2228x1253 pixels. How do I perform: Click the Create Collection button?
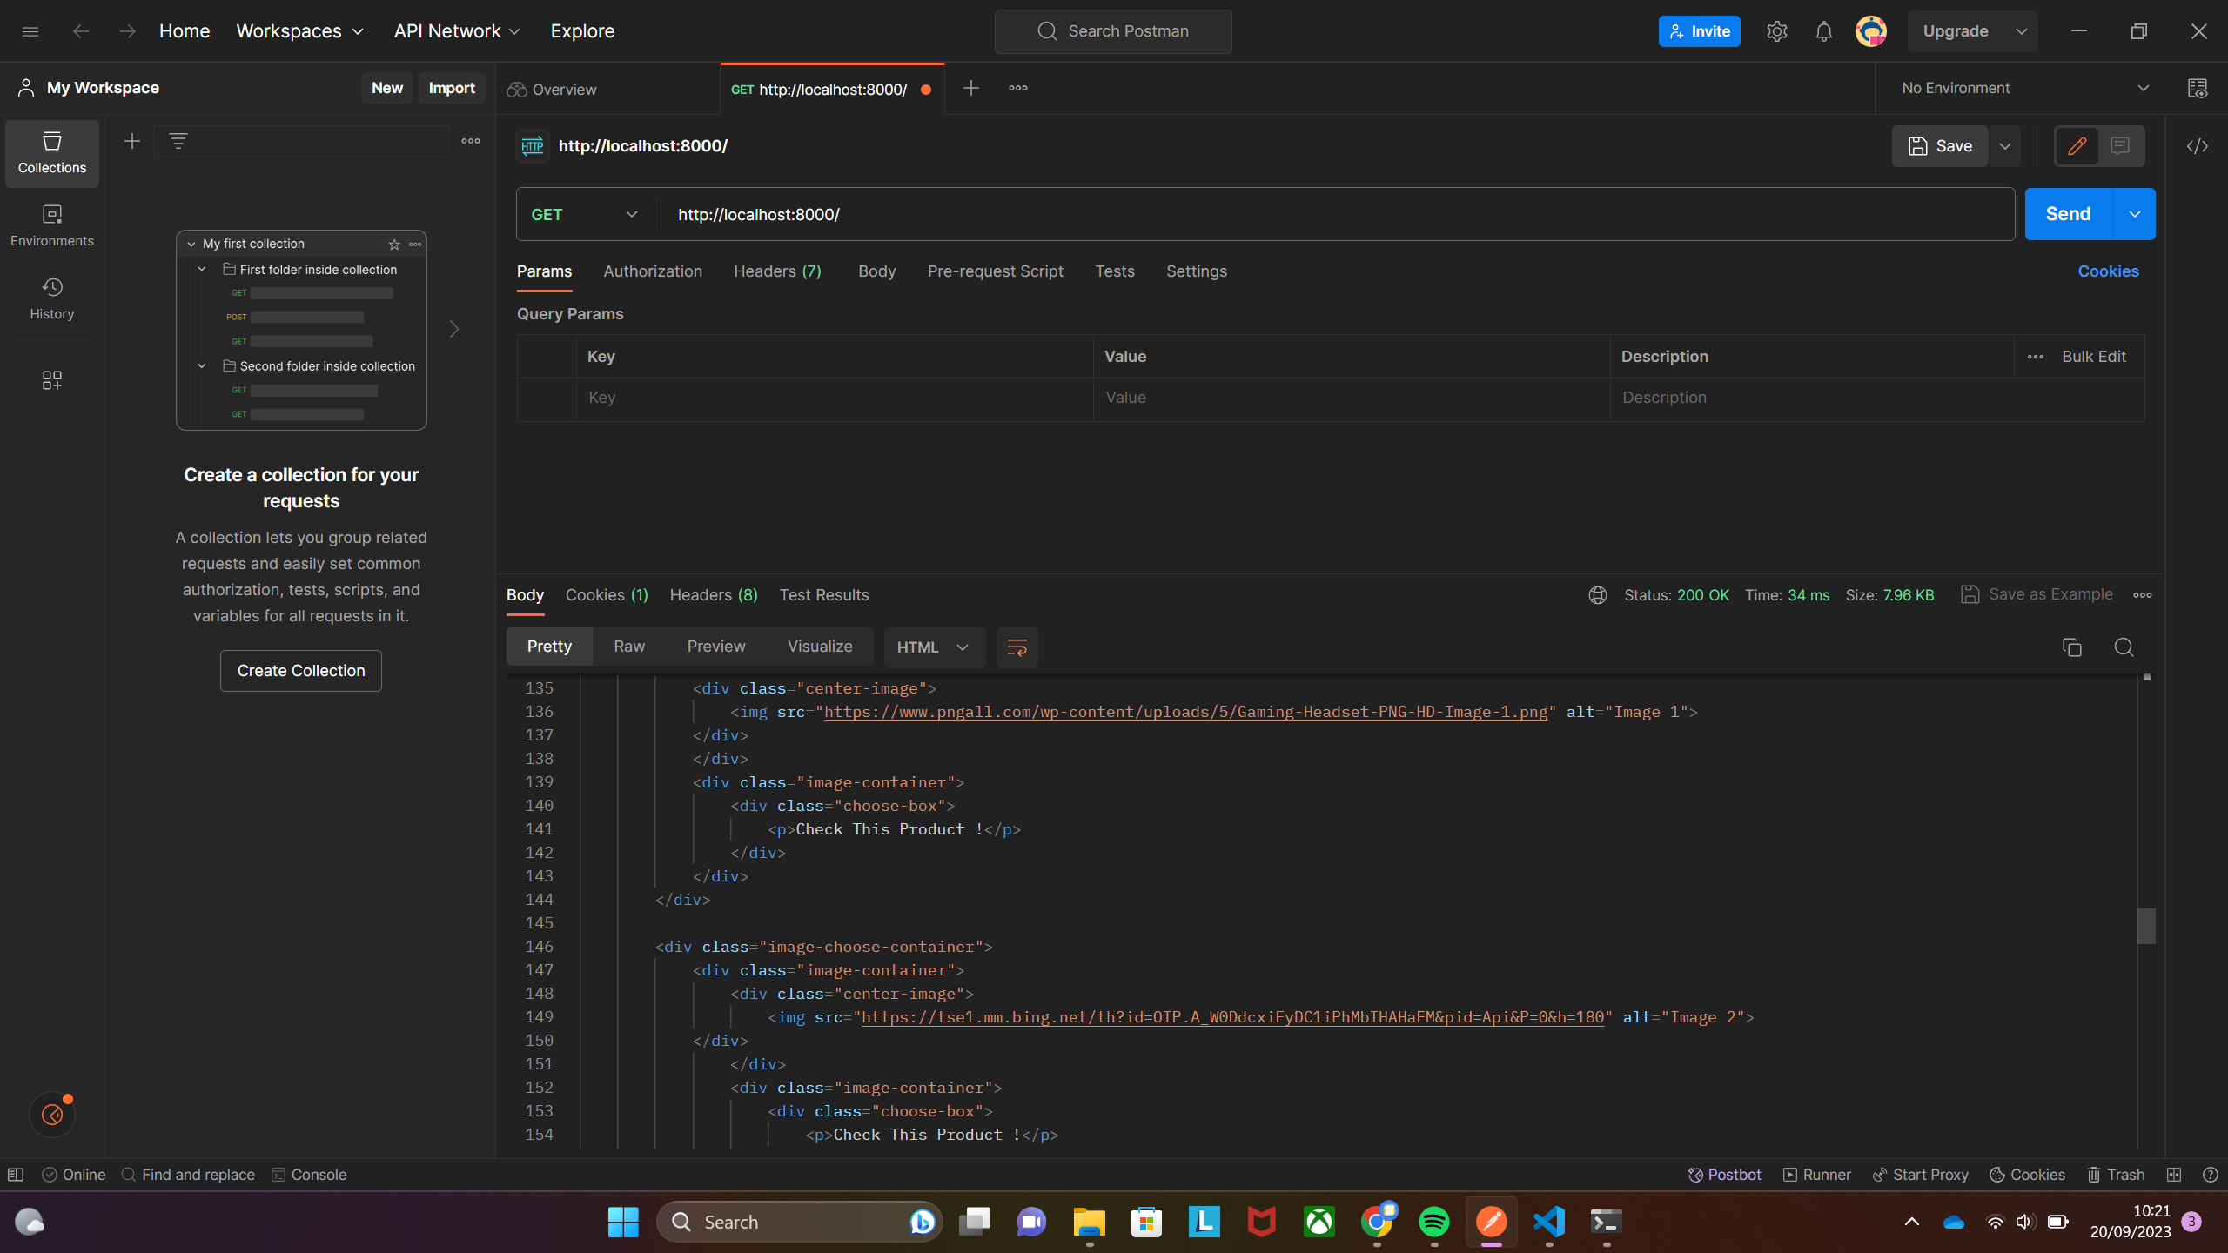300,670
